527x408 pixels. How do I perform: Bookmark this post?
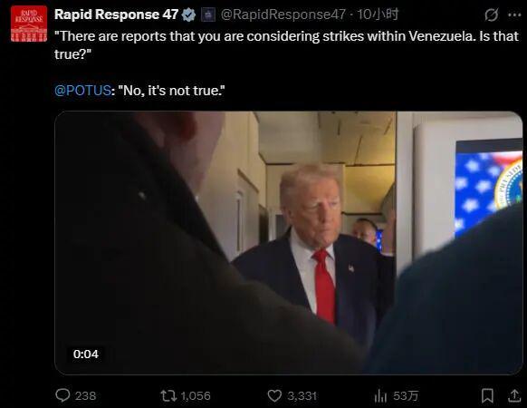click(x=487, y=395)
